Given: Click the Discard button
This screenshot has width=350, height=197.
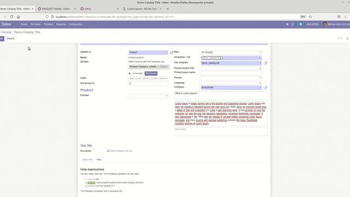Looking at the screenshot, I should point(10,38).
